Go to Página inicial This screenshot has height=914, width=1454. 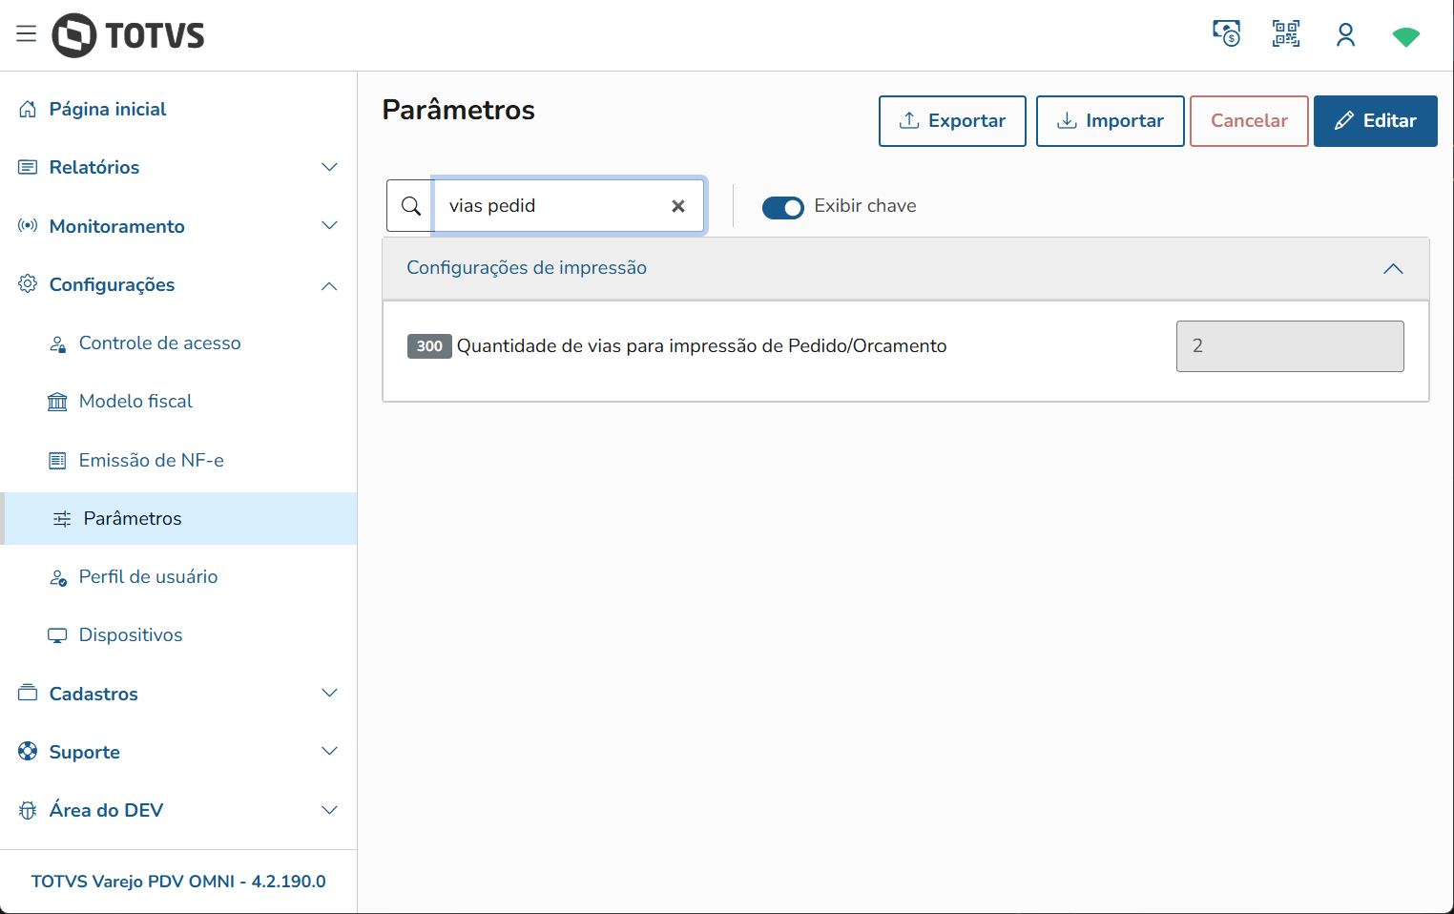pos(108,109)
